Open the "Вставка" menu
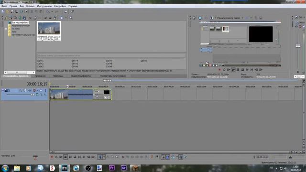306x172 pixels. pyautogui.click(x=30, y=6)
